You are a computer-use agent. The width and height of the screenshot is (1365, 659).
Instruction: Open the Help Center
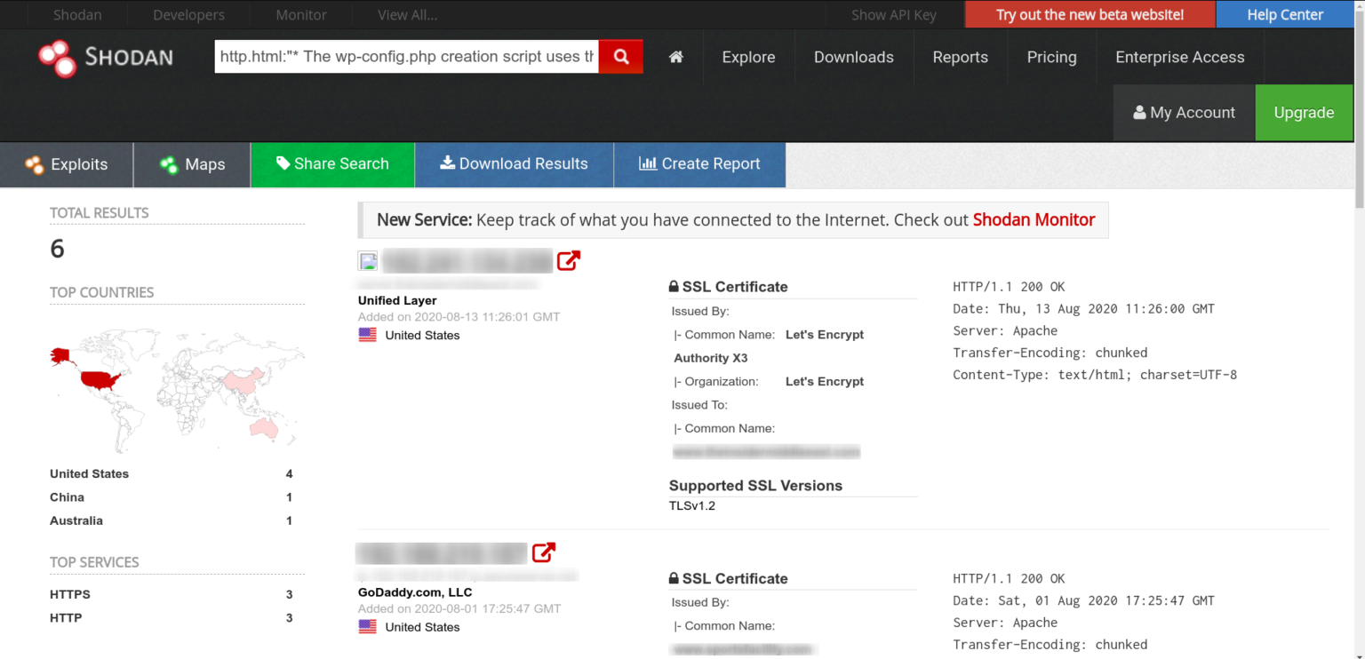[1285, 14]
